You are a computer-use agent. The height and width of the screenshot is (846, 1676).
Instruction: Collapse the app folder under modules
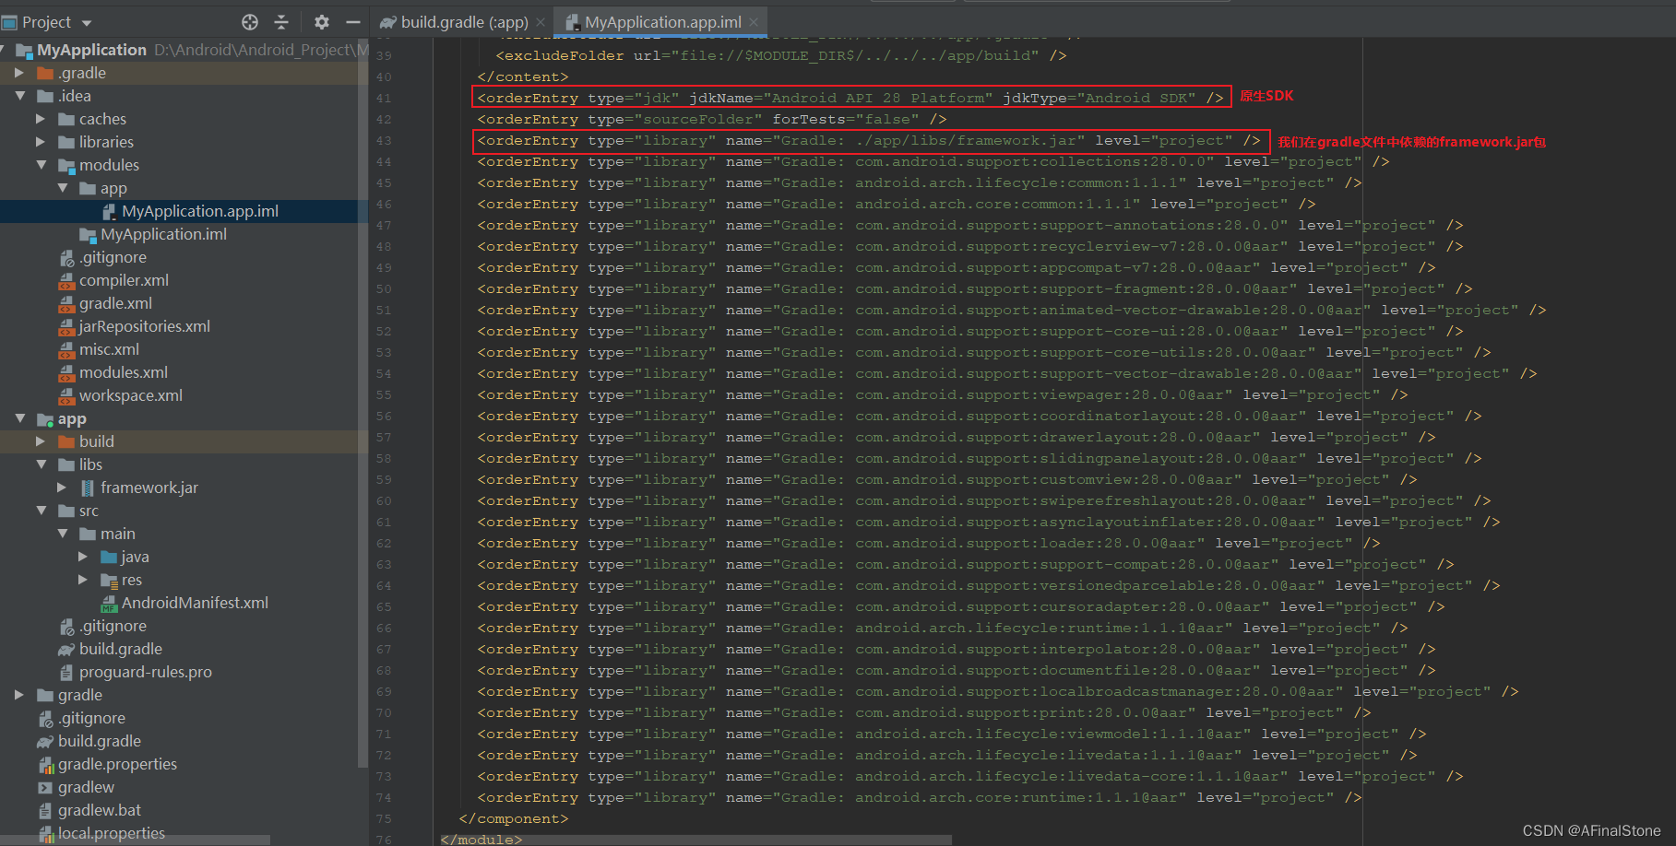pos(63,188)
